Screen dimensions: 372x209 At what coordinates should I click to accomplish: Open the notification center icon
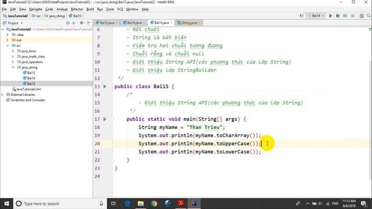tap(364, 204)
